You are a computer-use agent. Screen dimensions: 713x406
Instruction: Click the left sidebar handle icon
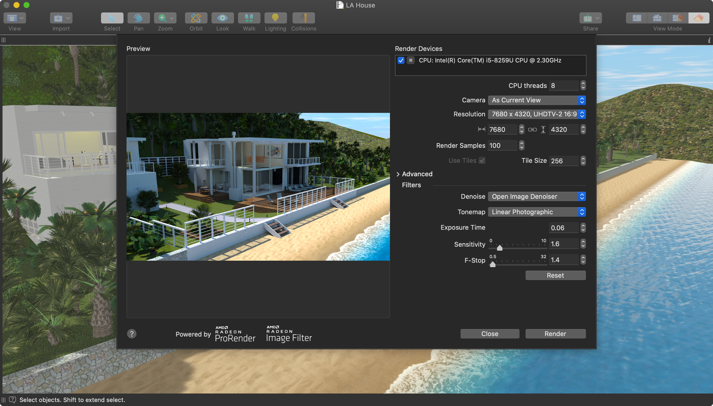point(3,40)
